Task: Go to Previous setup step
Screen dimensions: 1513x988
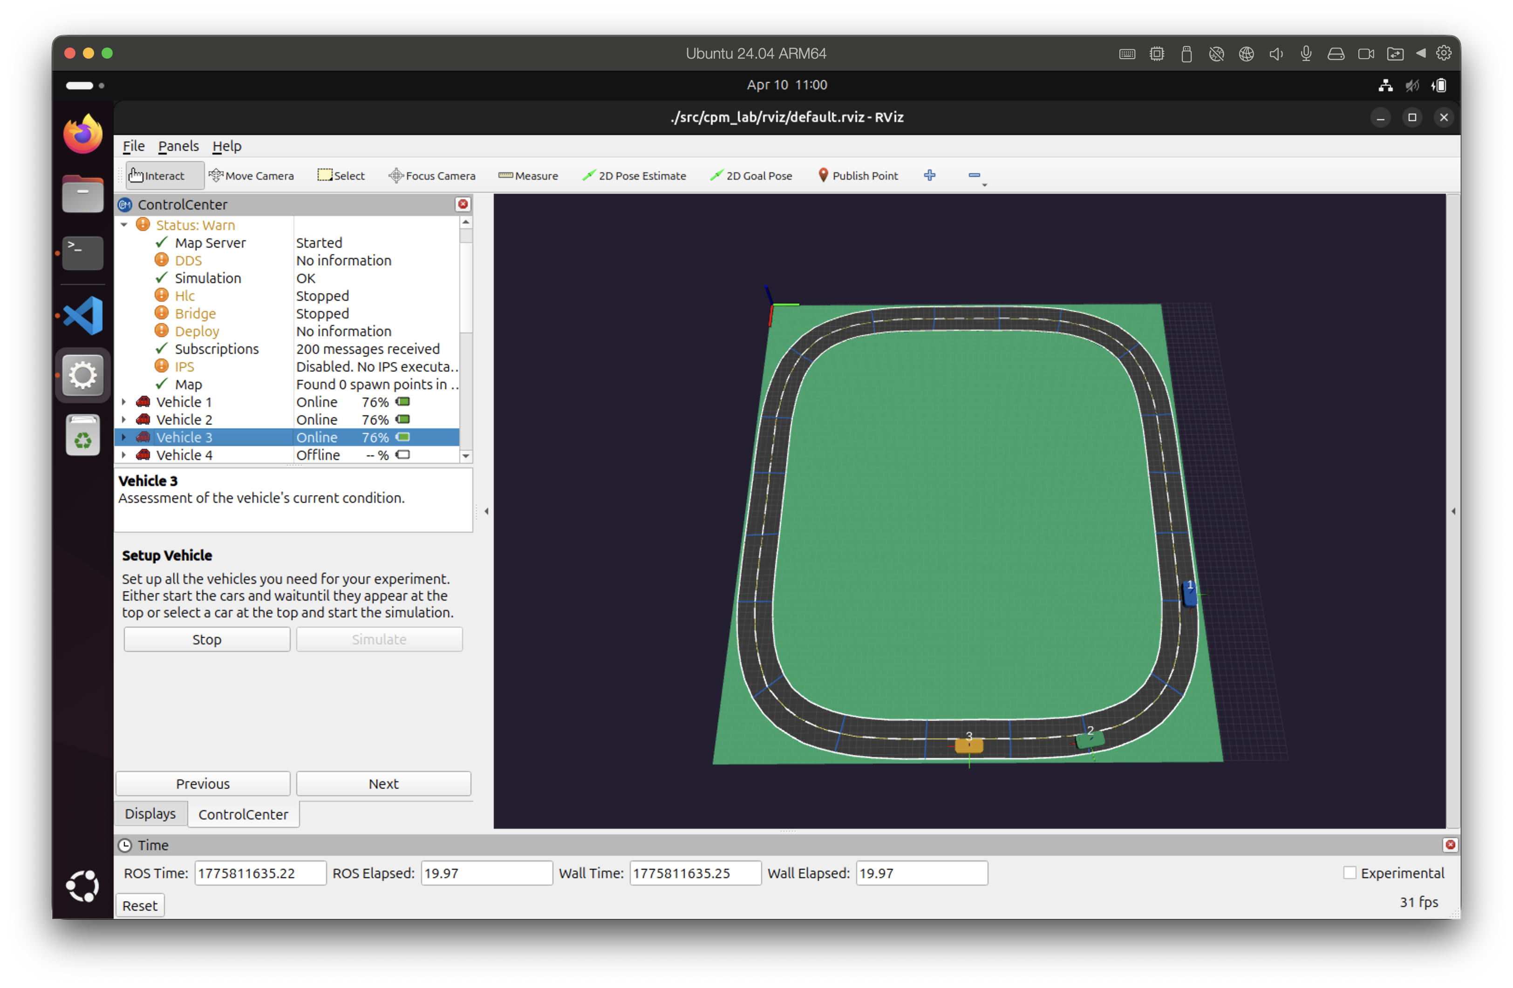Action: [x=203, y=784]
